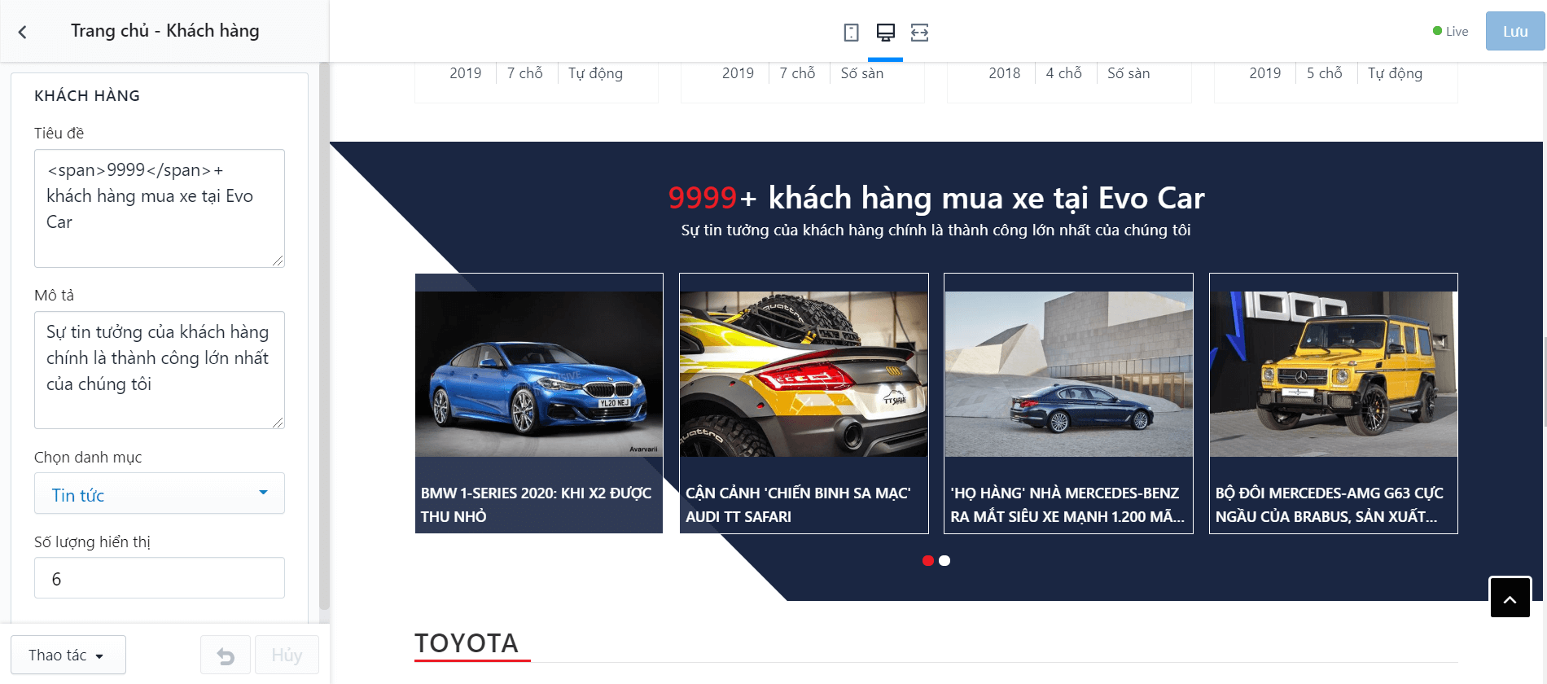The width and height of the screenshot is (1547, 684).
Task: Open article 'Cận cảnh chiến binh sa mạc Audi TT Safari'
Action: click(x=798, y=505)
